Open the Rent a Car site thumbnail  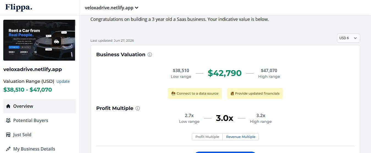39,40
